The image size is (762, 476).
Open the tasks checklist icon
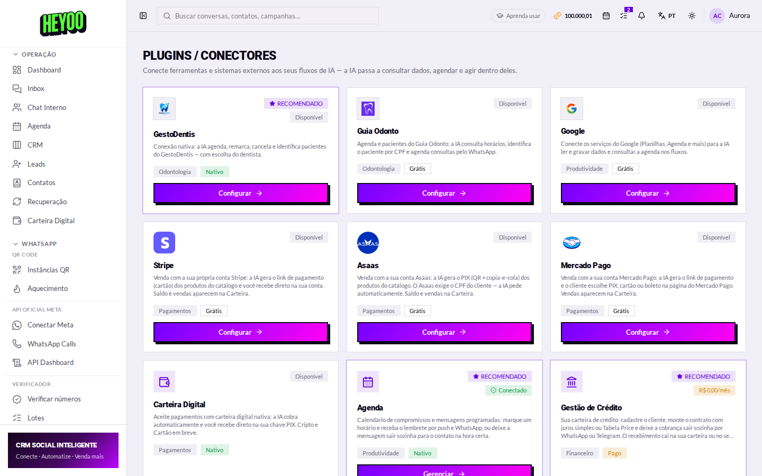[x=624, y=16]
